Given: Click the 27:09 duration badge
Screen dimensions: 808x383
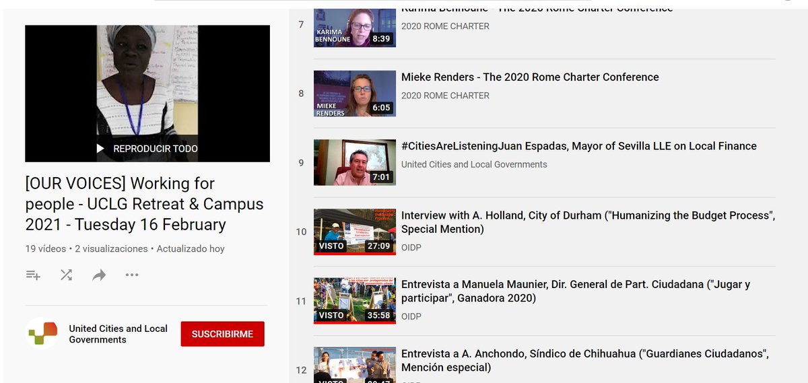Looking at the screenshot, I should pos(378,246).
